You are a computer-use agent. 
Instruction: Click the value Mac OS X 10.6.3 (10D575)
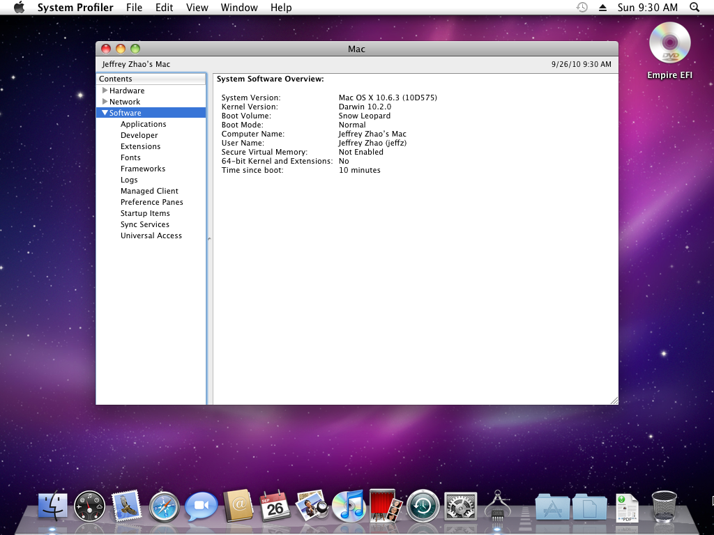tap(388, 98)
